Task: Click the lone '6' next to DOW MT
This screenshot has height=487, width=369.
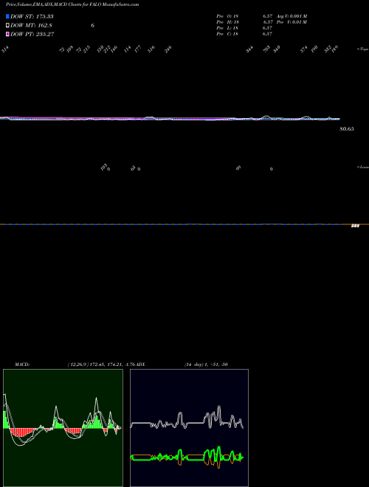Action: (x=92, y=26)
